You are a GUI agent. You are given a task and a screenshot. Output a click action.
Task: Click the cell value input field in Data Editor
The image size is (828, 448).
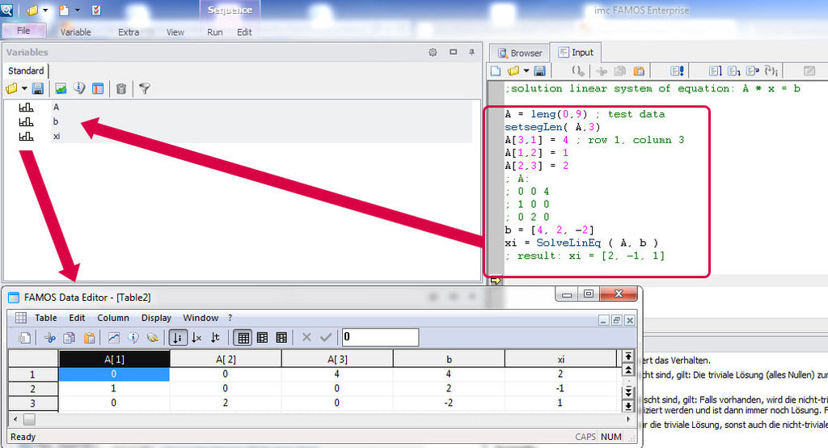379,336
